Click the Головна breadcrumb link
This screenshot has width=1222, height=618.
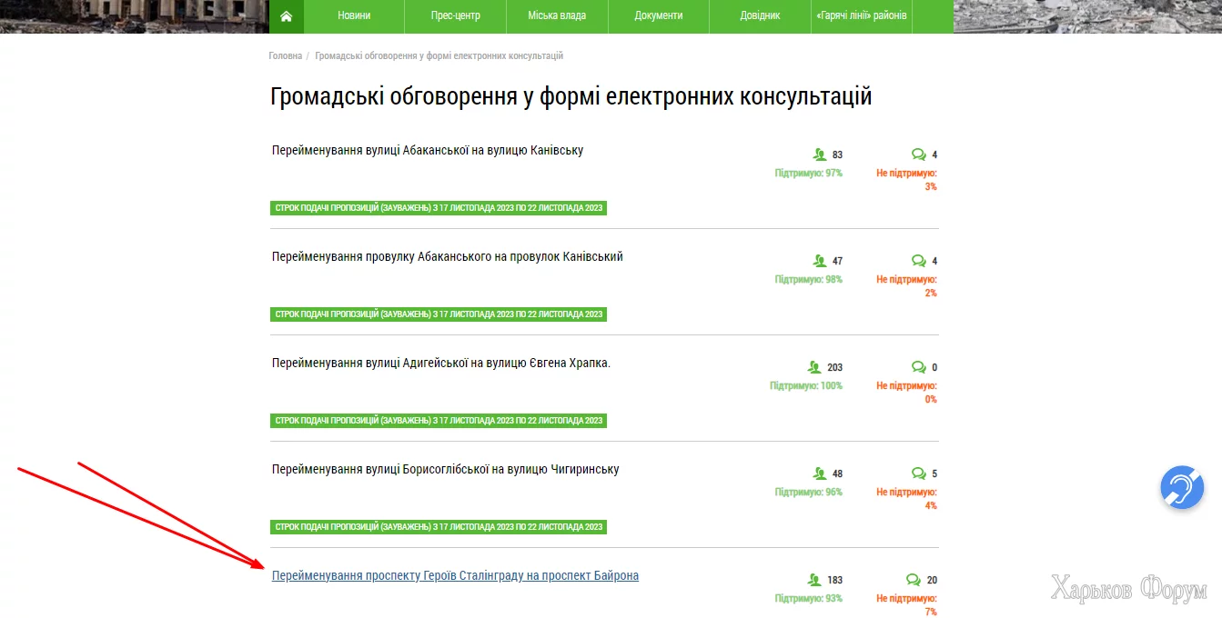(286, 56)
